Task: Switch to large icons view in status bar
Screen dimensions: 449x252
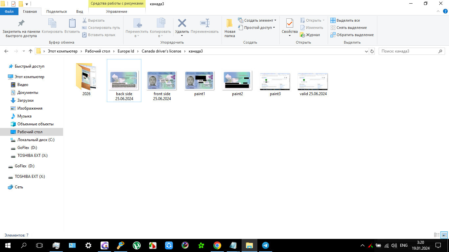Action: pyautogui.click(x=444, y=235)
